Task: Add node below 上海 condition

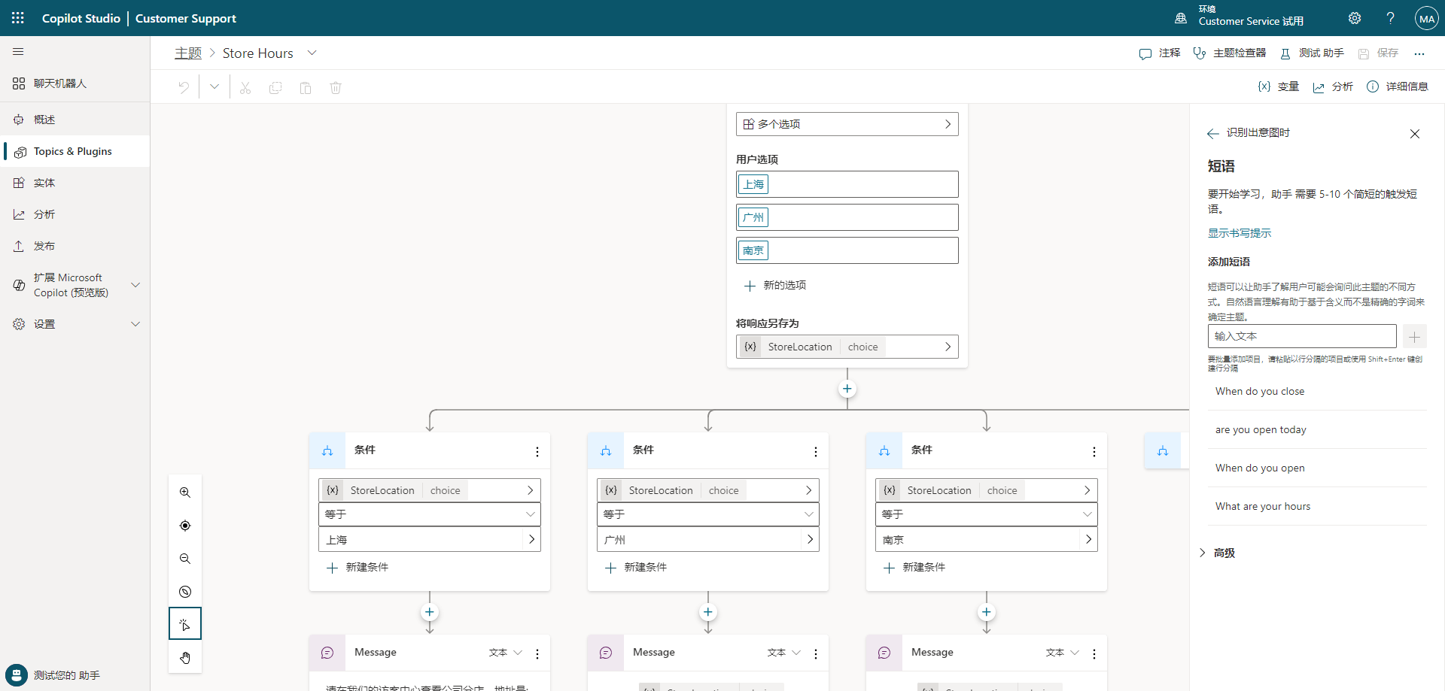Action: click(x=430, y=612)
